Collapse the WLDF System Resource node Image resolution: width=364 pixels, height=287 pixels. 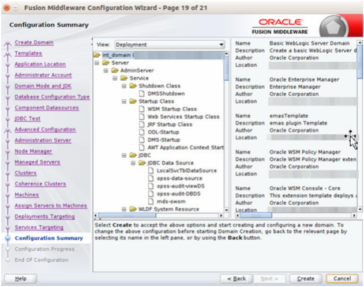(124, 209)
